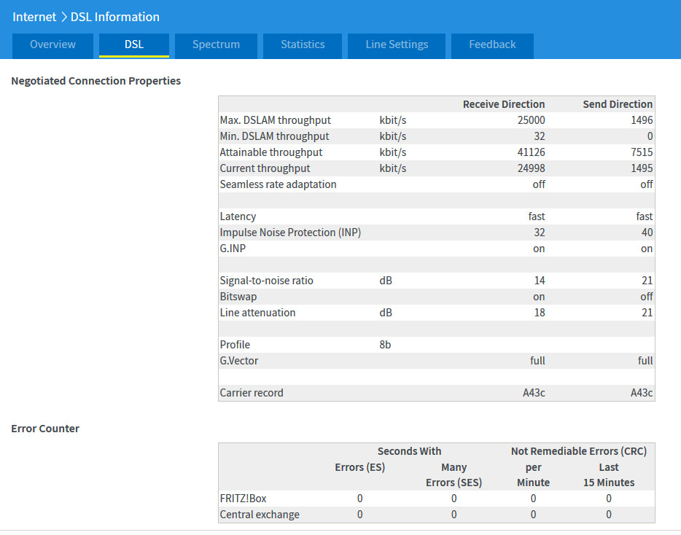Screen dimensions: 681x535
Task: Click the Central exchange row label
Action: 260,515
